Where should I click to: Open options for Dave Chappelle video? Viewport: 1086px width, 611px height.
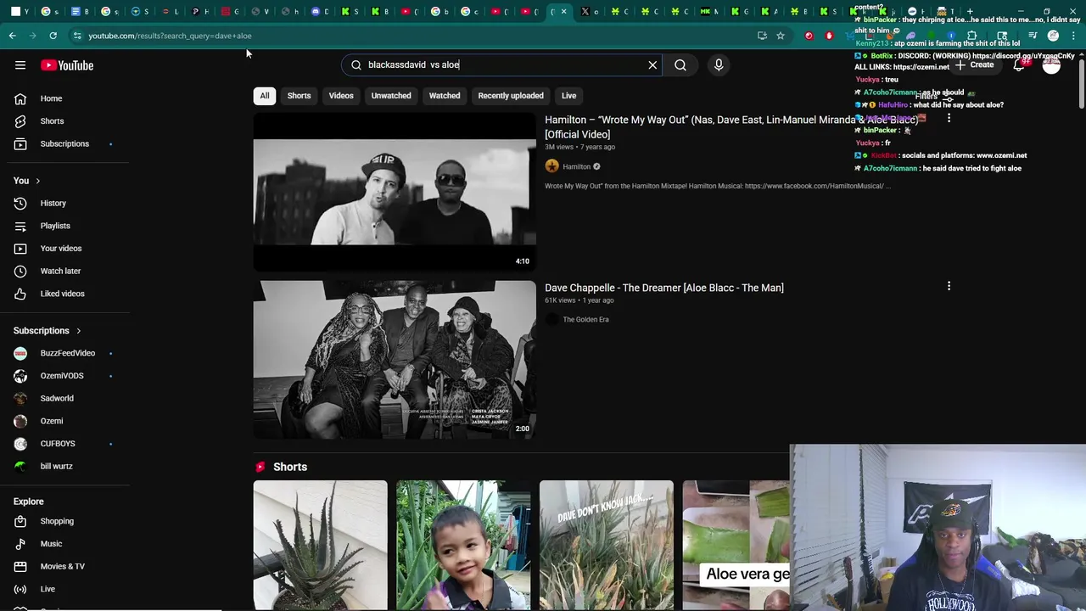pyautogui.click(x=949, y=286)
